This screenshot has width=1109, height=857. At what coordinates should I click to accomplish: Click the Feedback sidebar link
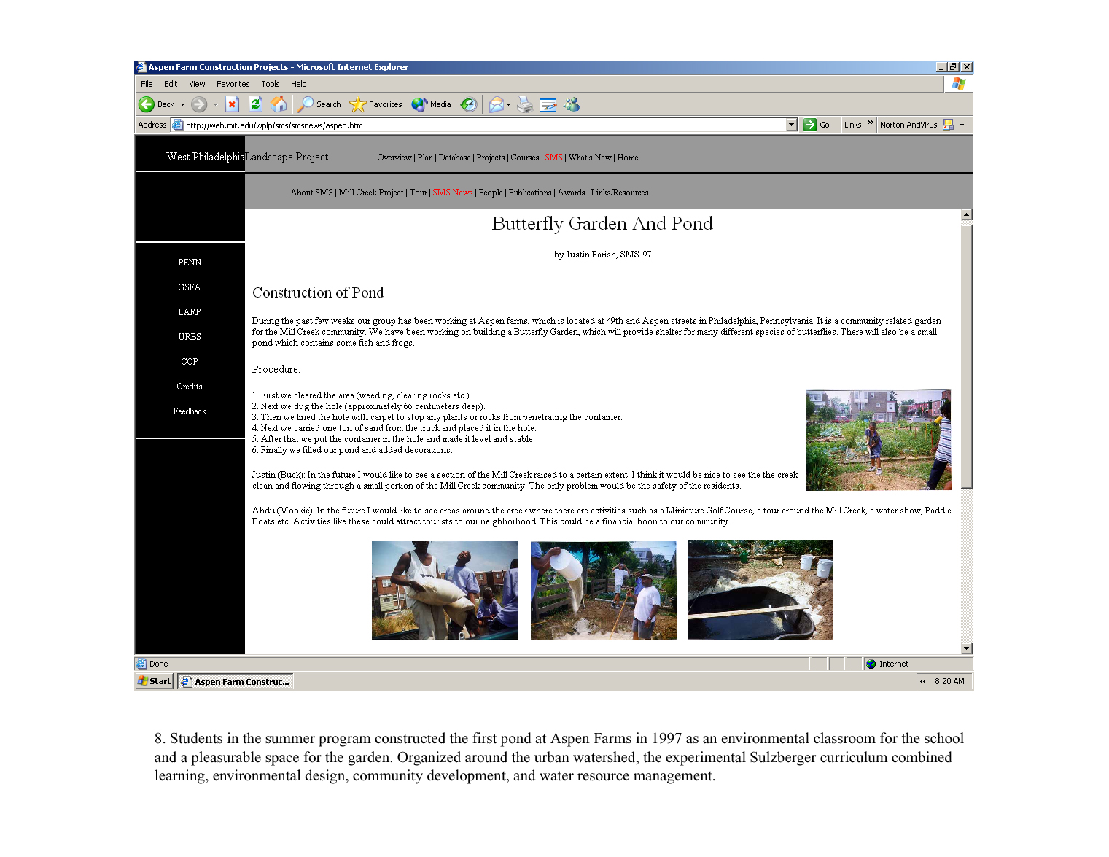[x=190, y=411]
